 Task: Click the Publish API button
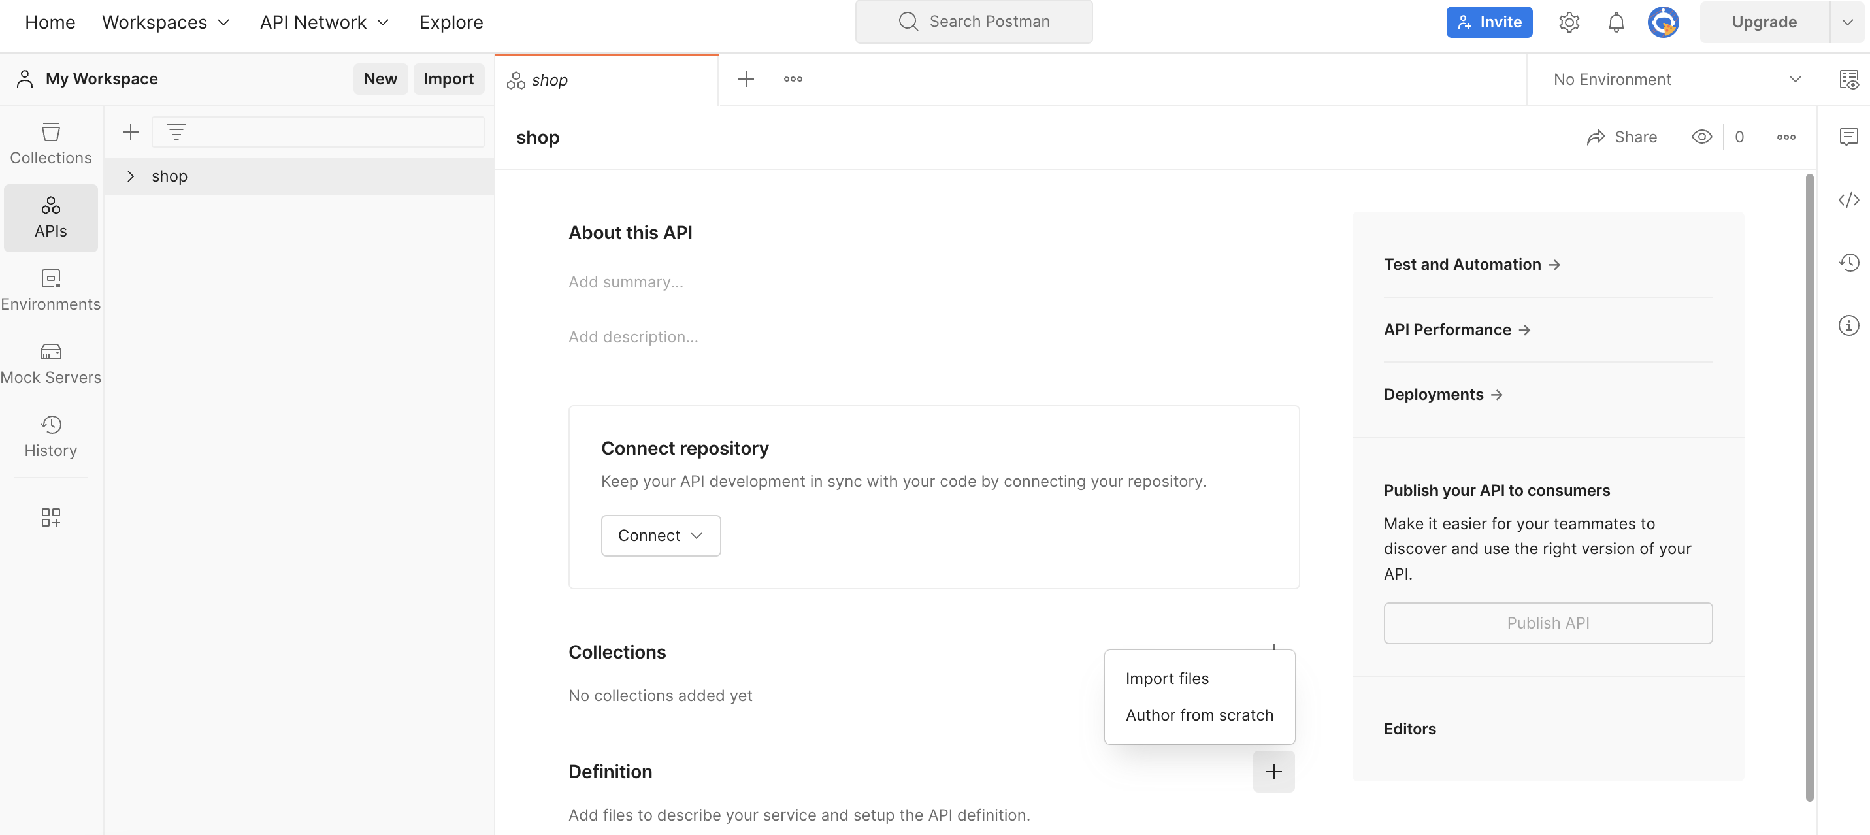tap(1548, 623)
